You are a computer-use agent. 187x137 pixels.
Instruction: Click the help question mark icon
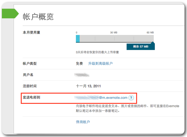pyautogui.click(x=131, y=98)
